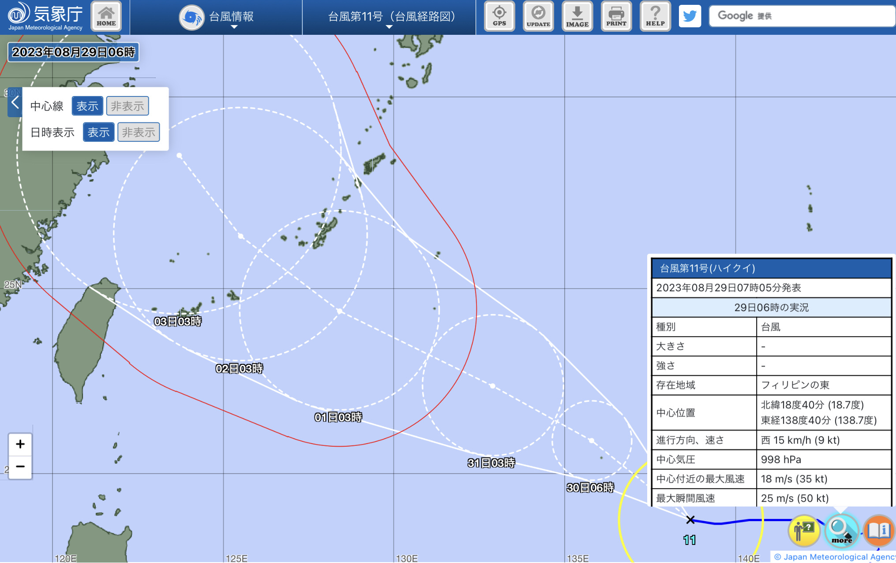896x563 pixels.
Task: Click the 30日06時 forecast label
Action: [x=590, y=488]
